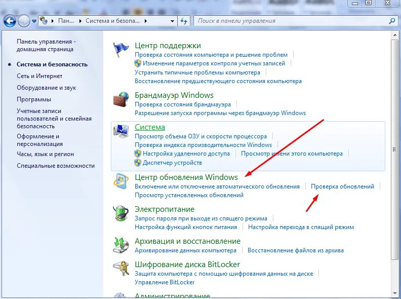The height and width of the screenshot is (299, 401).
Task: Open the address bar history dropdown arrow
Action: [x=172, y=21]
